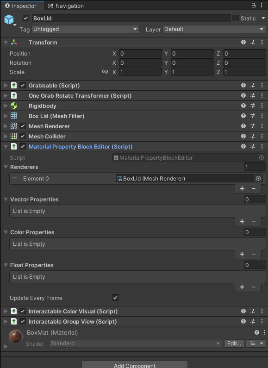Open the Tag dropdown showing Untagged
Image resolution: width=268 pixels, height=368 pixels.
[x=86, y=29]
